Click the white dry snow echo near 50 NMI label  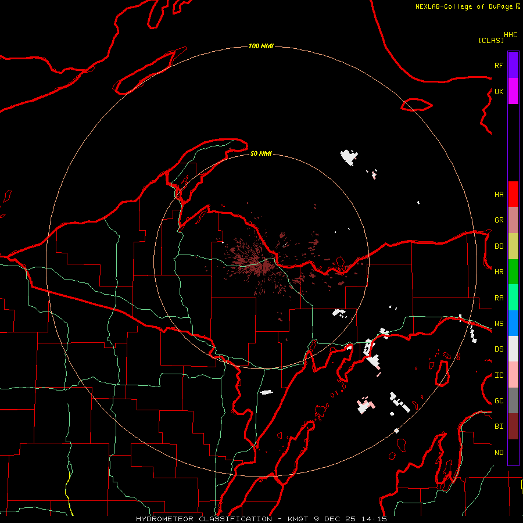point(349,157)
